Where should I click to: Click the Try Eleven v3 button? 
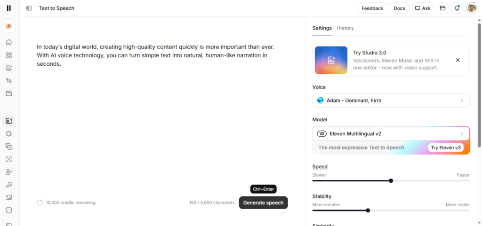pos(445,148)
